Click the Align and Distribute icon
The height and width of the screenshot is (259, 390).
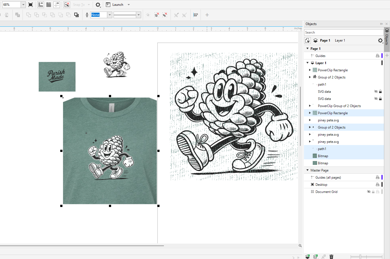(x=196, y=15)
